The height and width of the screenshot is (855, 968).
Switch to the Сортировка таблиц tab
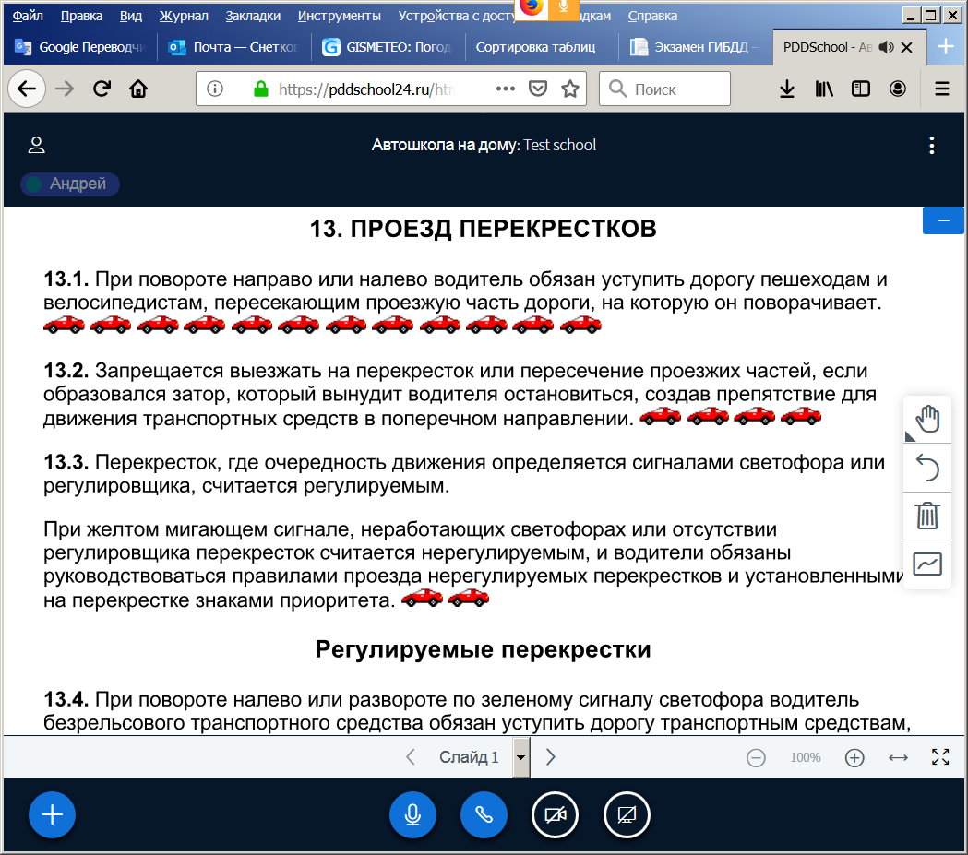[541, 48]
